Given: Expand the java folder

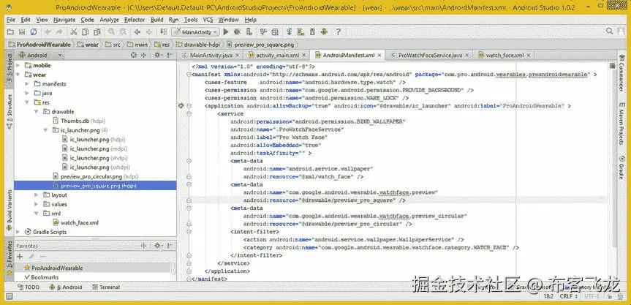Looking at the screenshot, I should 27,93.
